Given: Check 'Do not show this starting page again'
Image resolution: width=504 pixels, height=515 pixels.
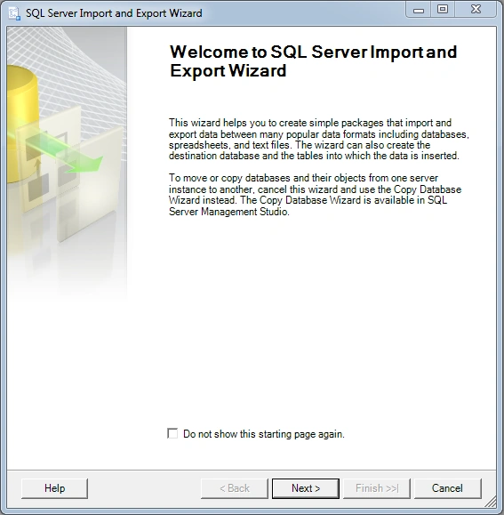Looking at the screenshot, I should 172,433.
